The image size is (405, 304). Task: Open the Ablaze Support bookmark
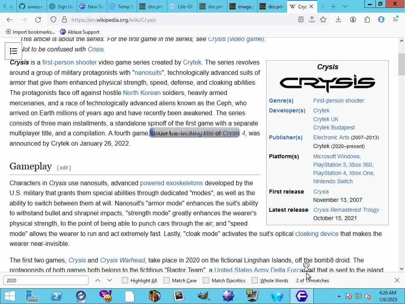pyautogui.click(x=80, y=32)
